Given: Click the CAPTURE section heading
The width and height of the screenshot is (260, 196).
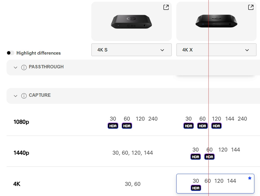Looking at the screenshot, I should [x=40, y=95].
